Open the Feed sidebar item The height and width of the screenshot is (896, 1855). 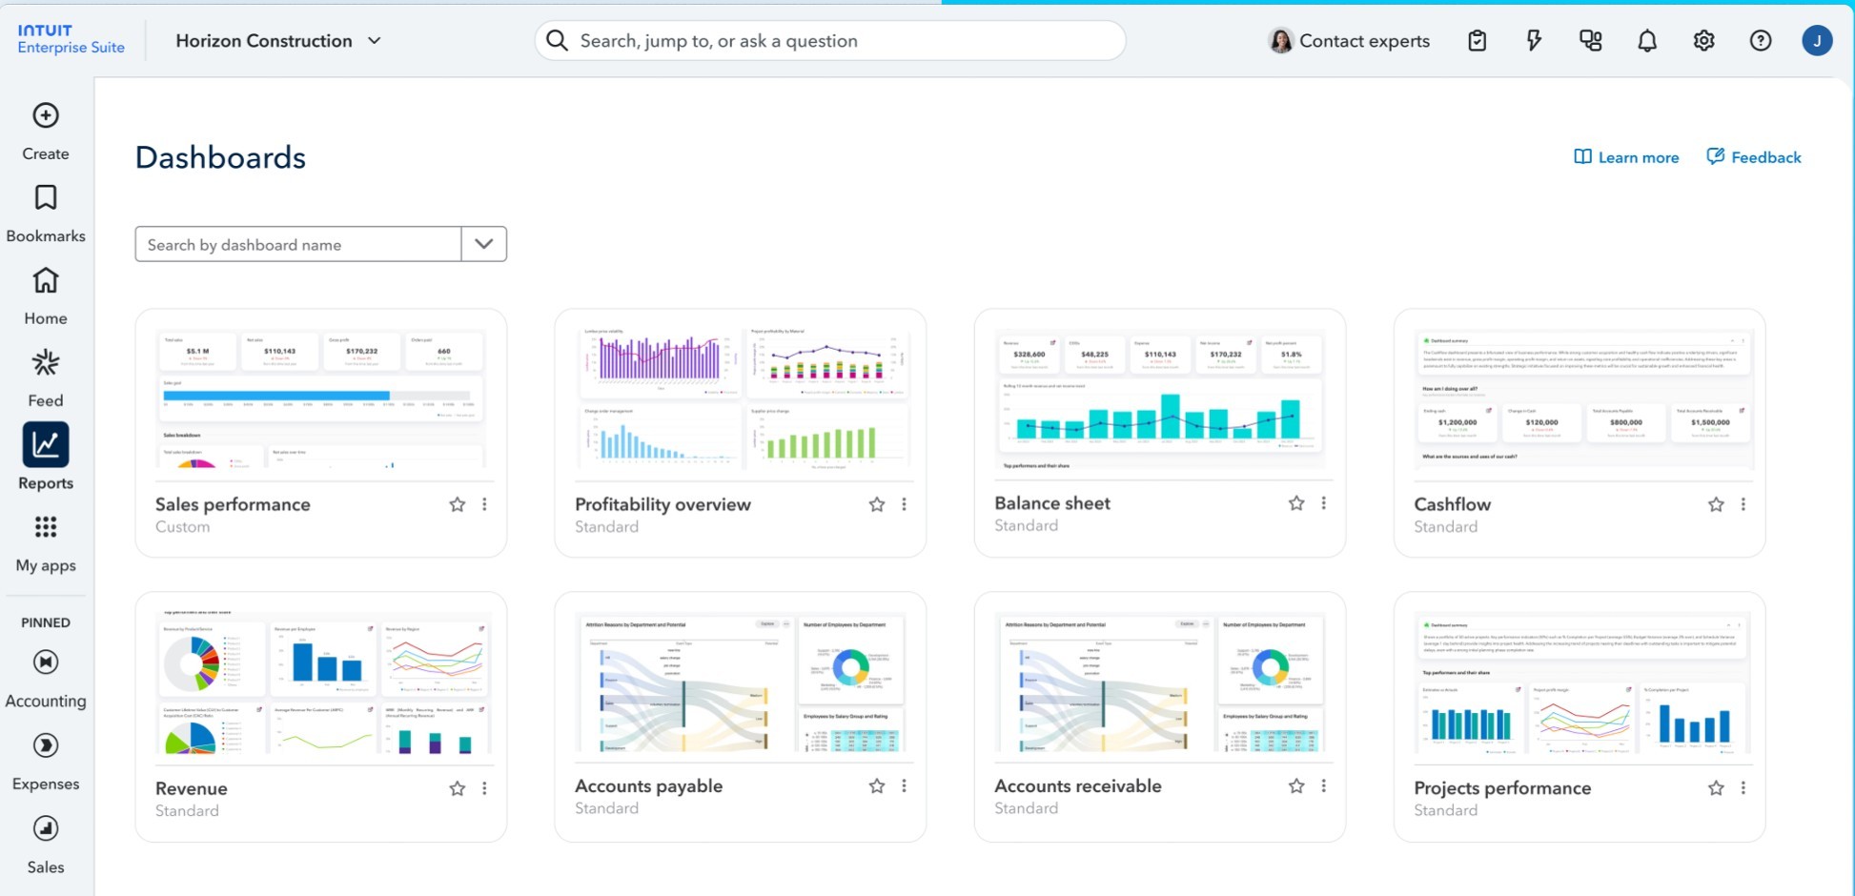(x=46, y=377)
